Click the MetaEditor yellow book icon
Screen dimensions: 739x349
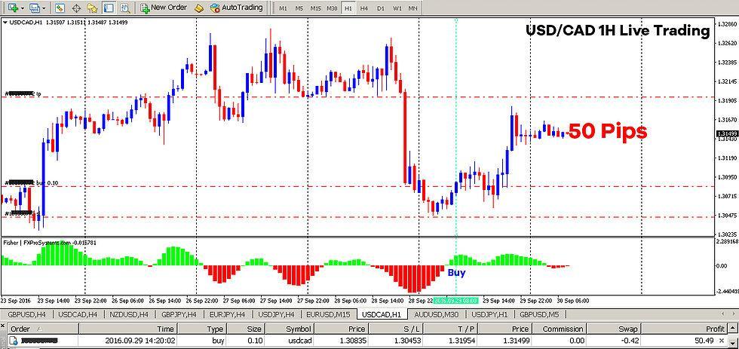pyautogui.click(x=199, y=8)
